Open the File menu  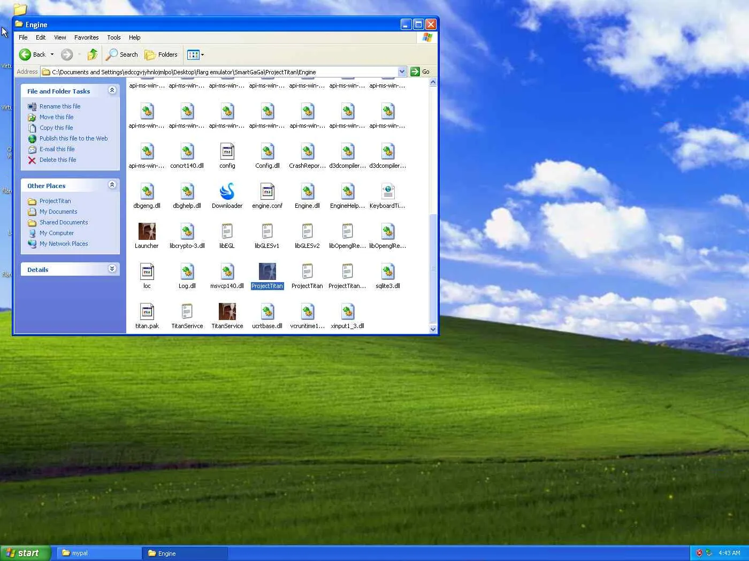point(23,37)
